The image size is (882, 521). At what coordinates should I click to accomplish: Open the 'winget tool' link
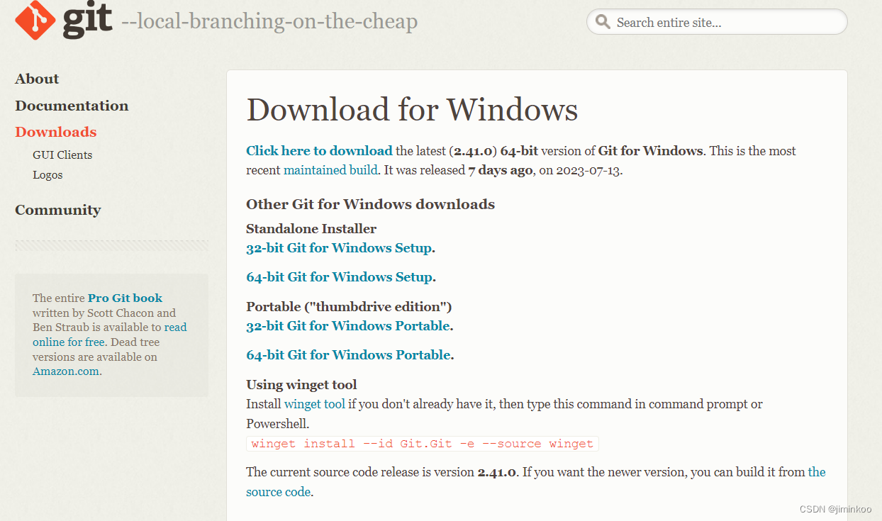pos(315,404)
